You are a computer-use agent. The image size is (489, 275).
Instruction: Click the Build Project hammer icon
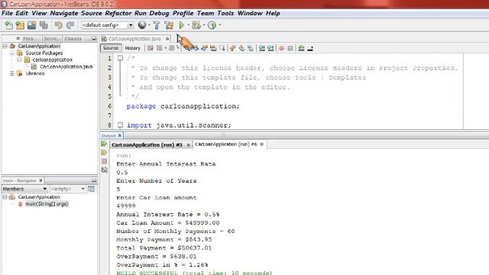pos(157,25)
